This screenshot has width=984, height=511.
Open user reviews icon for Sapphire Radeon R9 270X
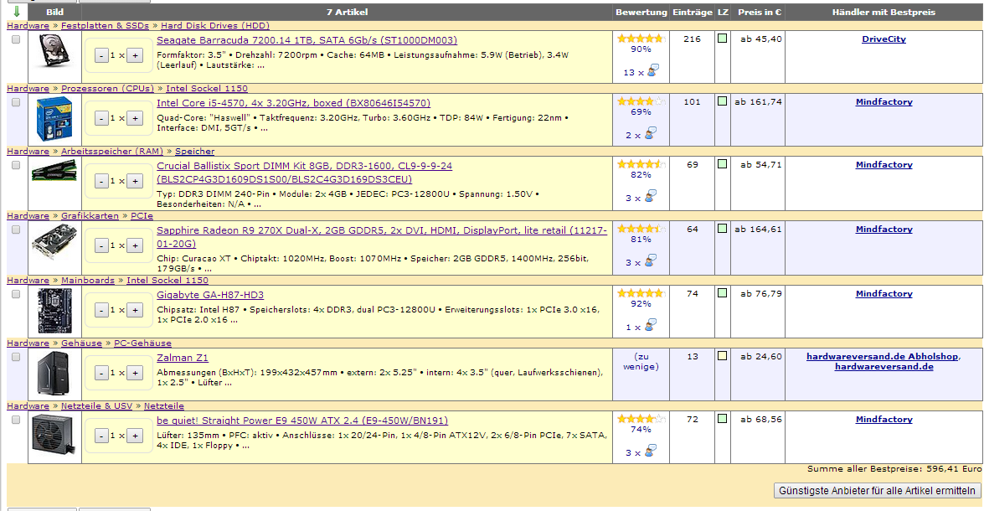(651, 261)
